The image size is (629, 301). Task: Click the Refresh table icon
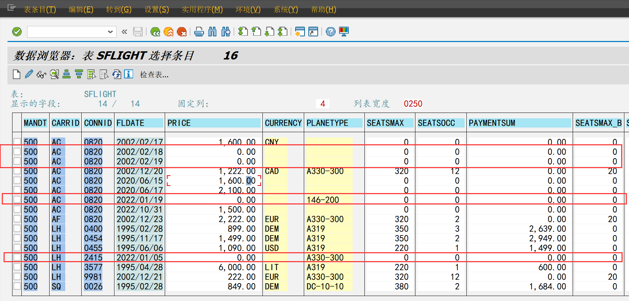click(x=117, y=74)
